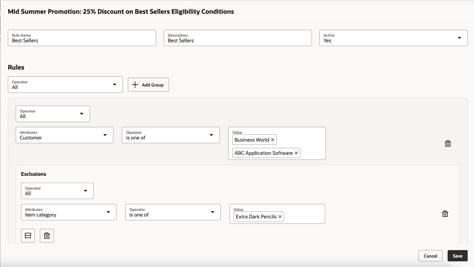Delete the Customer attribute condition row

[448, 144]
